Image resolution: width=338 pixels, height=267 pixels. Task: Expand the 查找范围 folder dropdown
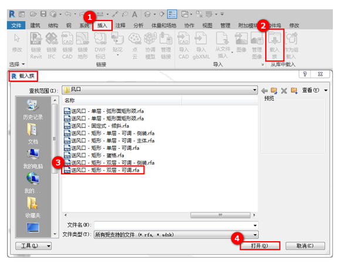(255, 90)
